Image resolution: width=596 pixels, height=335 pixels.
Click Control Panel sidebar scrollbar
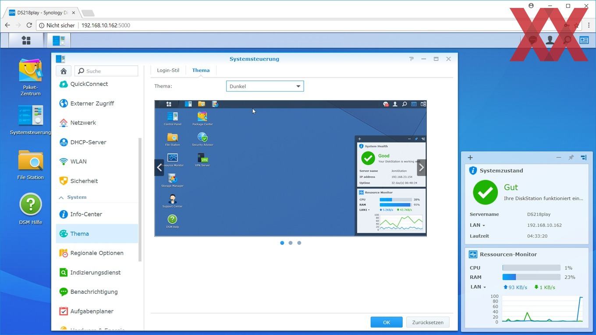coord(140,200)
